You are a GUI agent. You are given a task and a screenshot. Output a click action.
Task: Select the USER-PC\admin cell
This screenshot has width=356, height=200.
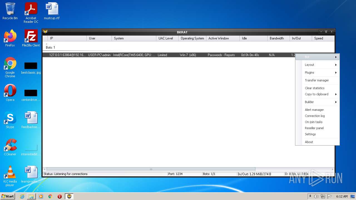point(99,55)
